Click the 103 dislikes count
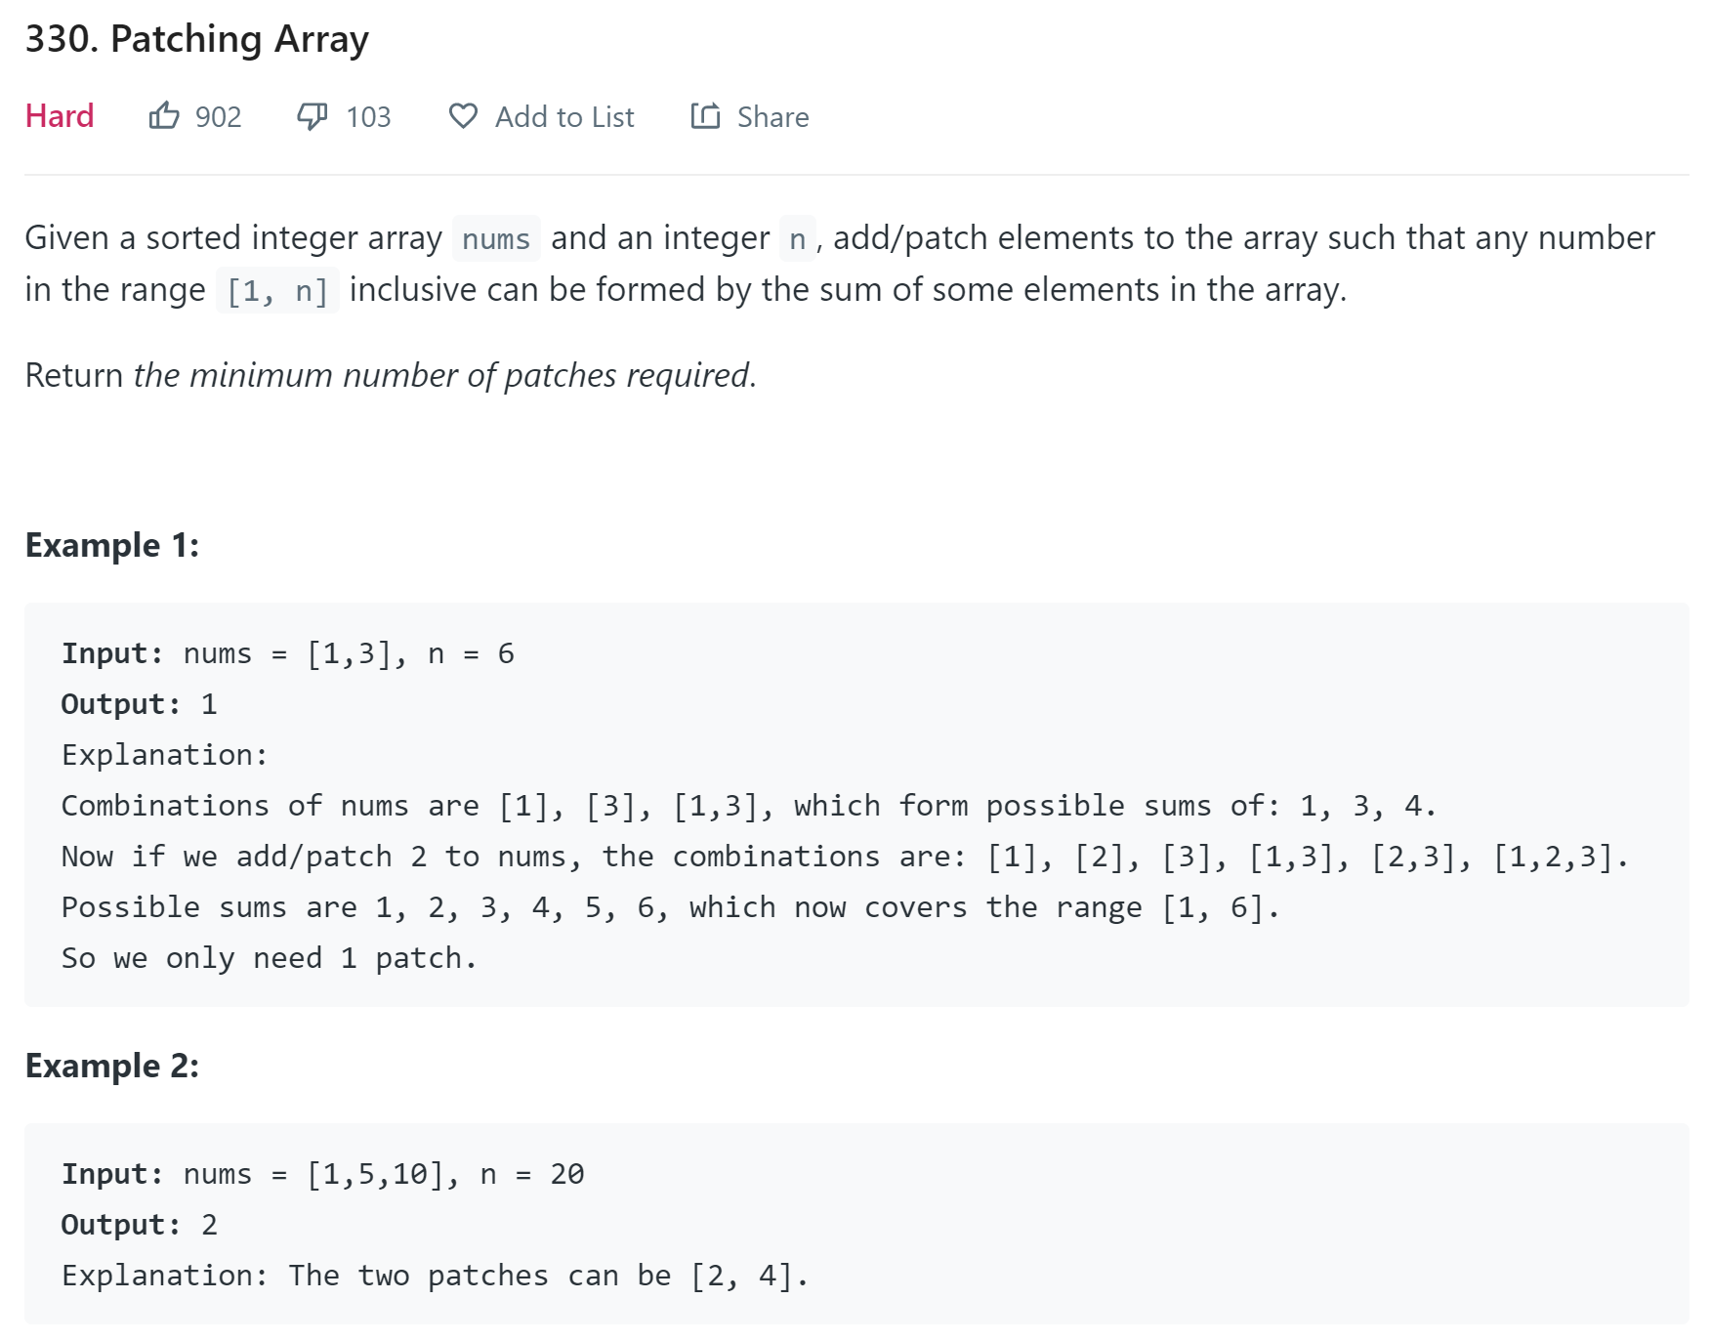Screen dimensions: 1710x1341 point(368,117)
